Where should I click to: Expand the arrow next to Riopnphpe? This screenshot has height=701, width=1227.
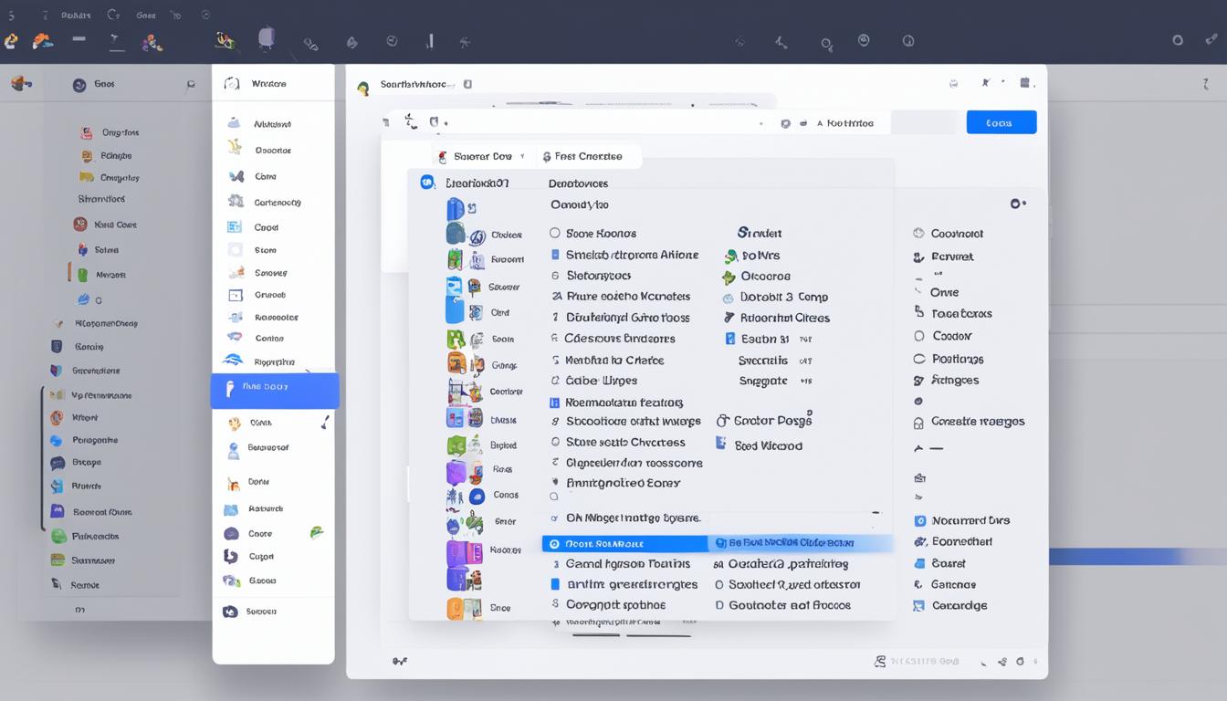[x=309, y=372]
